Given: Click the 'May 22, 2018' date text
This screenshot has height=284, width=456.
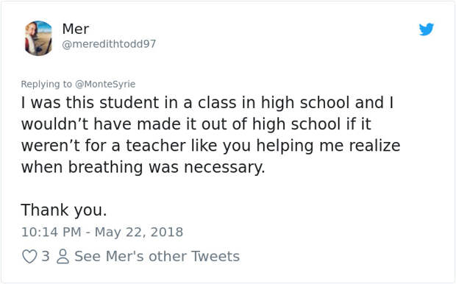Looking at the screenshot, I should 139,232.
